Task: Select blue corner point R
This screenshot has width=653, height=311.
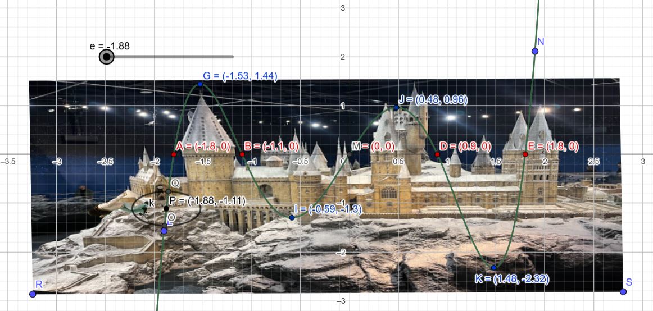Action: [33, 294]
